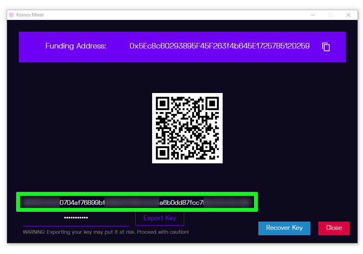The image size is (363, 254).
Task: Click the Koinos Miner logo in title bar
Action: pyautogui.click(x=11, y=15)
